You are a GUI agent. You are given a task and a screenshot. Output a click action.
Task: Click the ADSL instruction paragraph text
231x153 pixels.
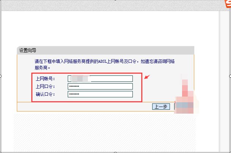coord(105,64)
